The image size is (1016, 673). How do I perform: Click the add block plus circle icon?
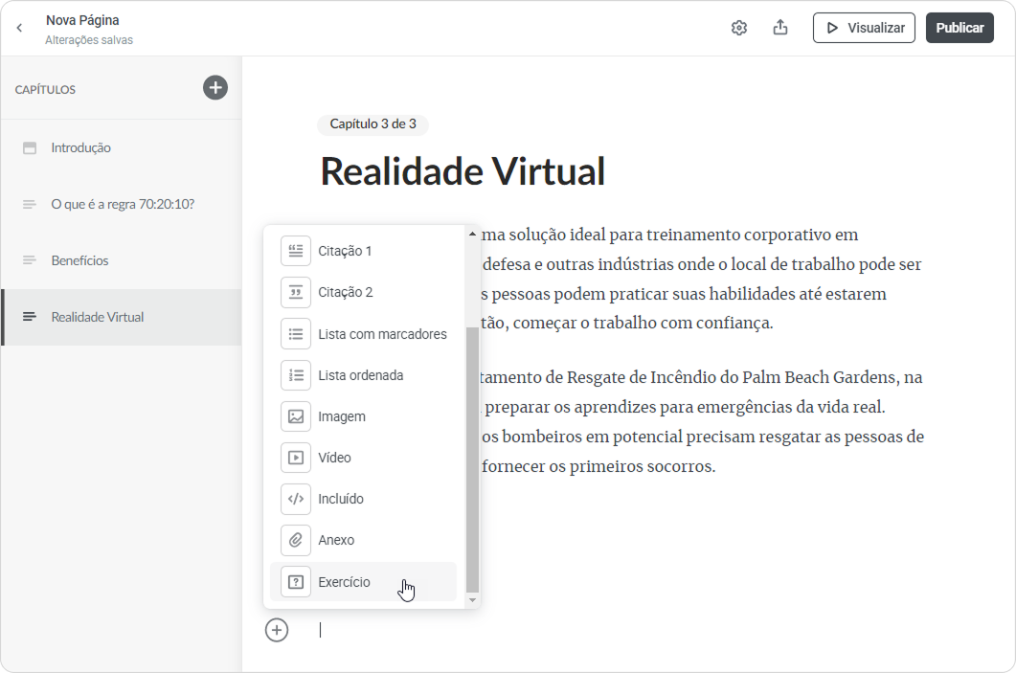point(277,630)
